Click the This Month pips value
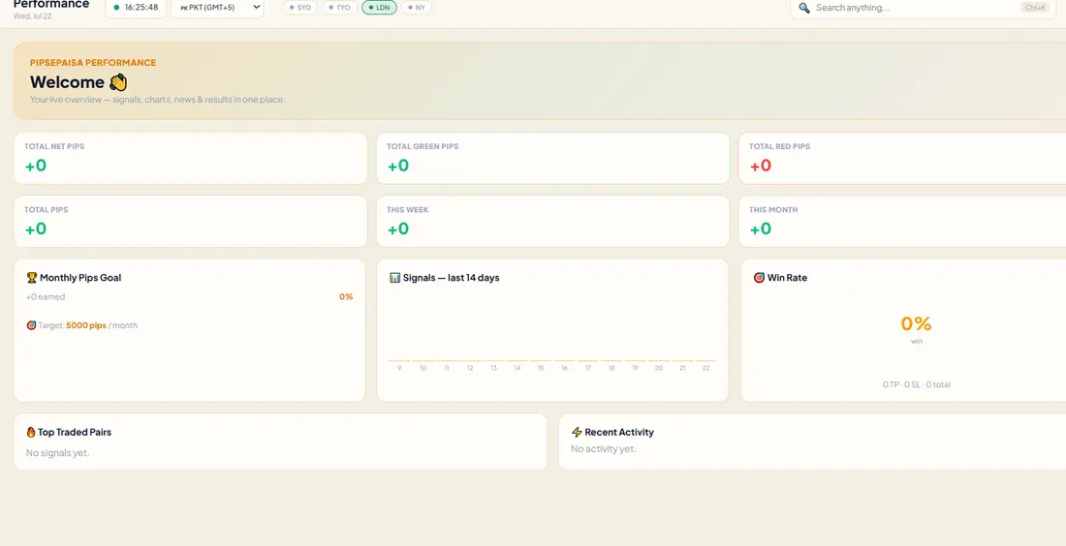Viewport: 1066px width, 546px height. point(760,228)
